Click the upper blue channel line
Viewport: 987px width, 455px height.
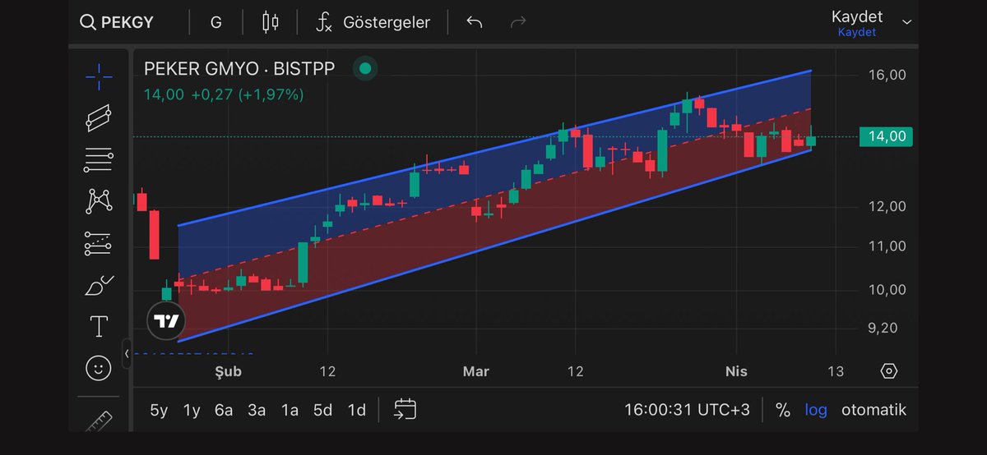pos(493,149)
